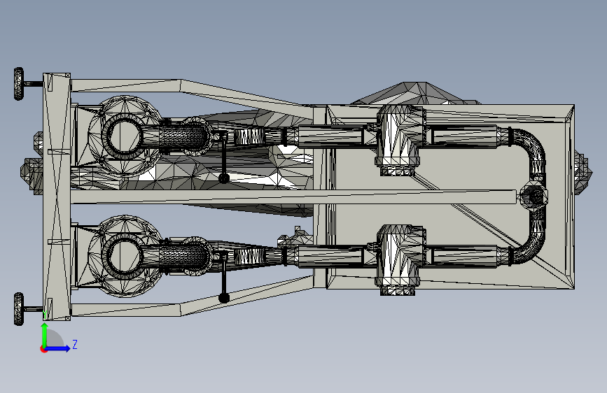Select the hexagonal fitting at the beam's right end
Image resolution: width=607 pixels, height=393 pixels.
click(534, 196)
